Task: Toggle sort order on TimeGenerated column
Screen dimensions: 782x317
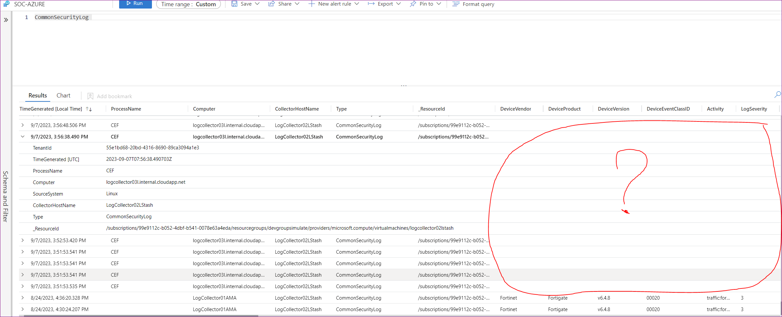Action: 89,109
